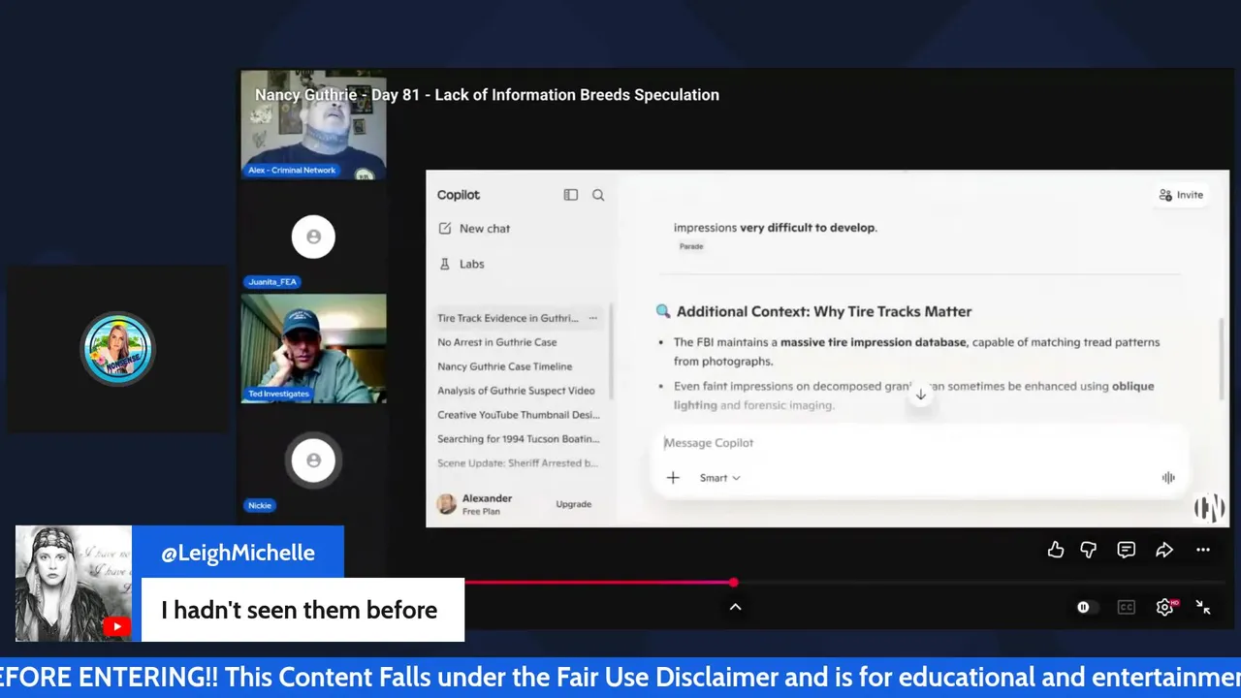This screenshot has height=698, width=1241.
Task: Select Nickie participant avatar
Action: click(313, 460)
